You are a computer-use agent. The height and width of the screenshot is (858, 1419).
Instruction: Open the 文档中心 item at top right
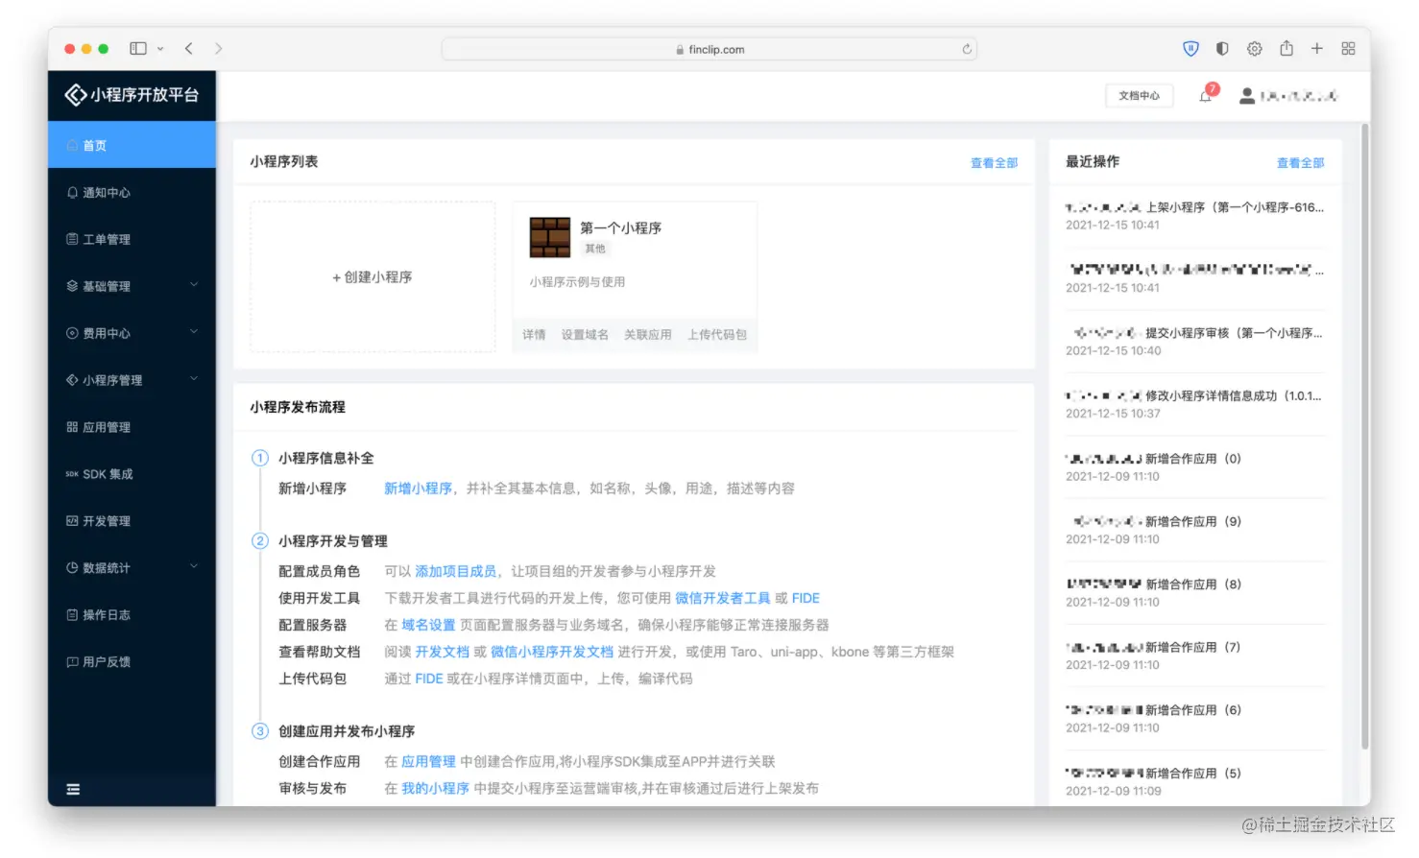pyautogui.click(x=1139, y=95)
